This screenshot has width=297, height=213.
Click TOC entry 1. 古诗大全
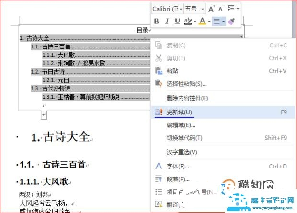tap(131, 38)
